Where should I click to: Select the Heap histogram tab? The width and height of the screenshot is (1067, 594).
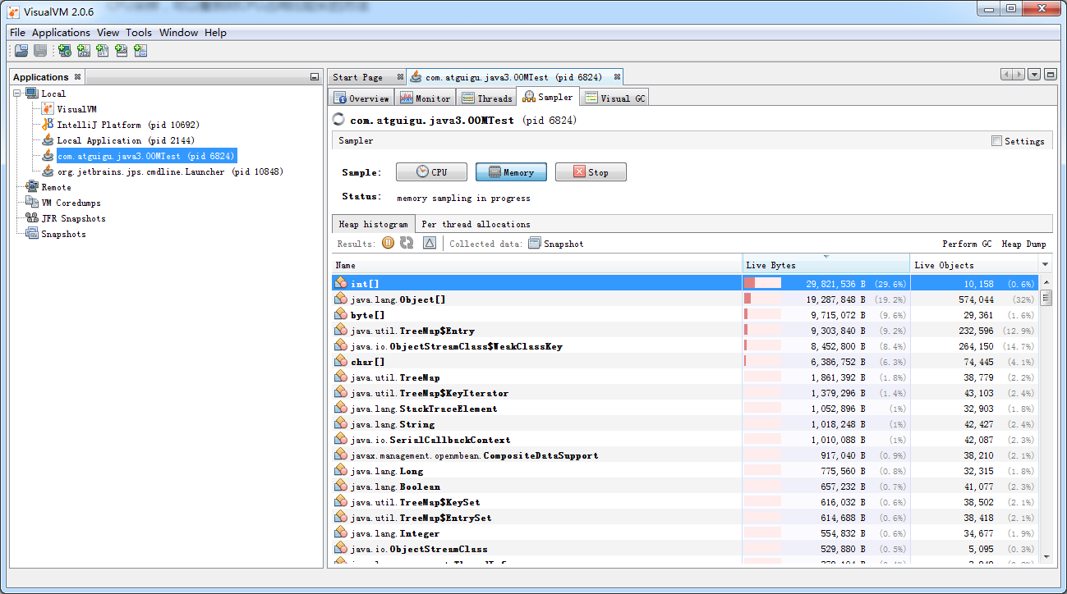(x=374, y=224)
